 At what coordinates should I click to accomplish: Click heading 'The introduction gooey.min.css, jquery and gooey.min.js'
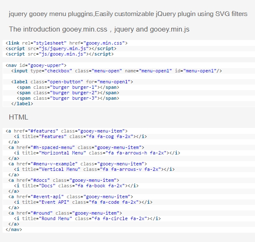point(99,29)
